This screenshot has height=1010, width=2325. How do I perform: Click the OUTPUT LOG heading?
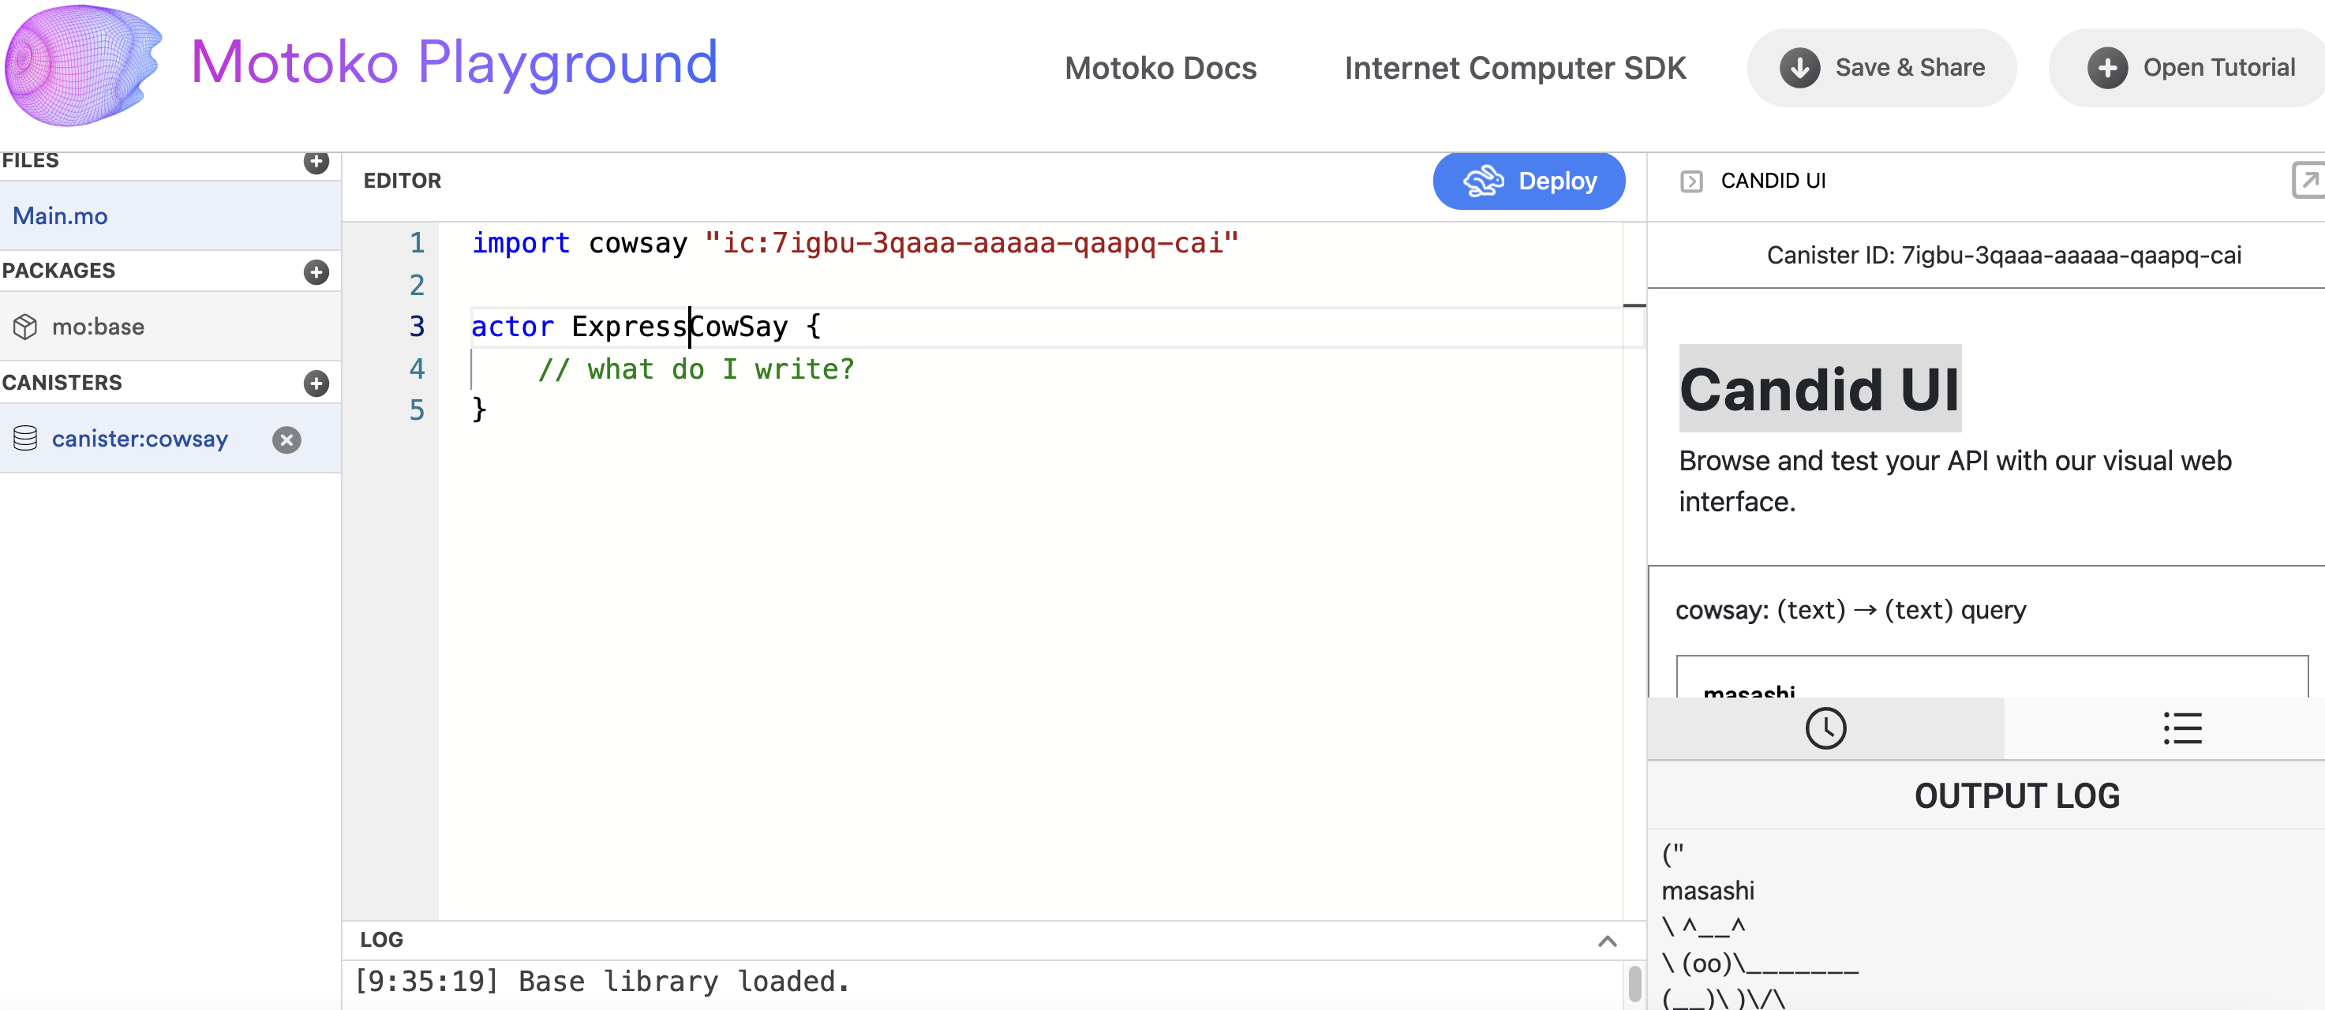click(2017, 797)
